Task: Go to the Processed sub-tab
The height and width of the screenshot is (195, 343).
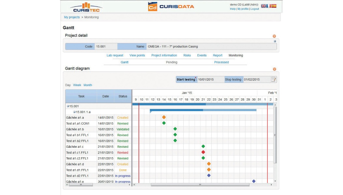Action: [222, 62]
